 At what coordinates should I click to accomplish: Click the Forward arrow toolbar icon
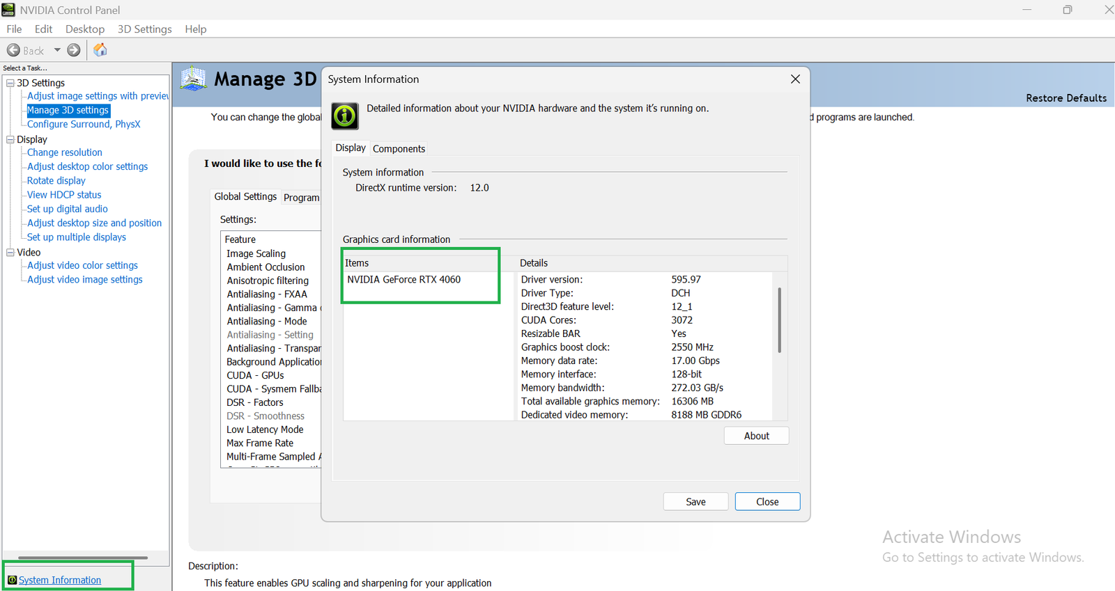[74, 50]
